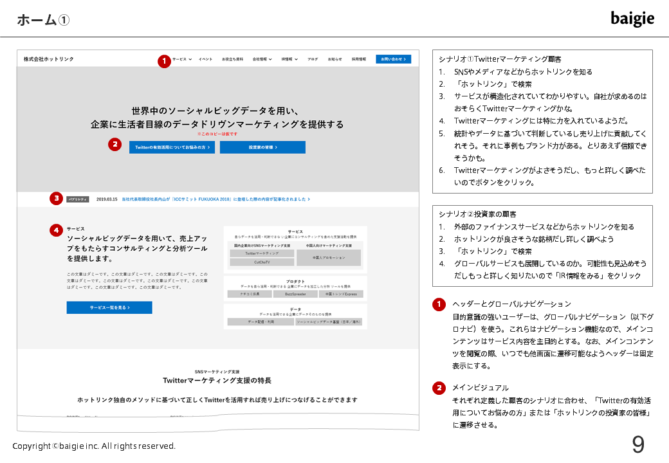Click the slide page number 9

[638, 444]
